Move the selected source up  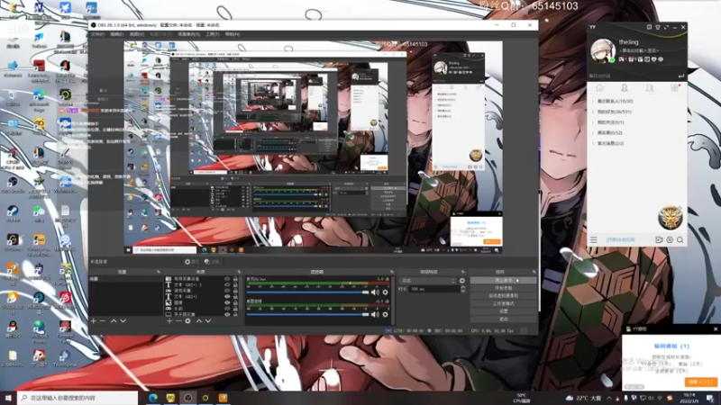coord(198,321)
